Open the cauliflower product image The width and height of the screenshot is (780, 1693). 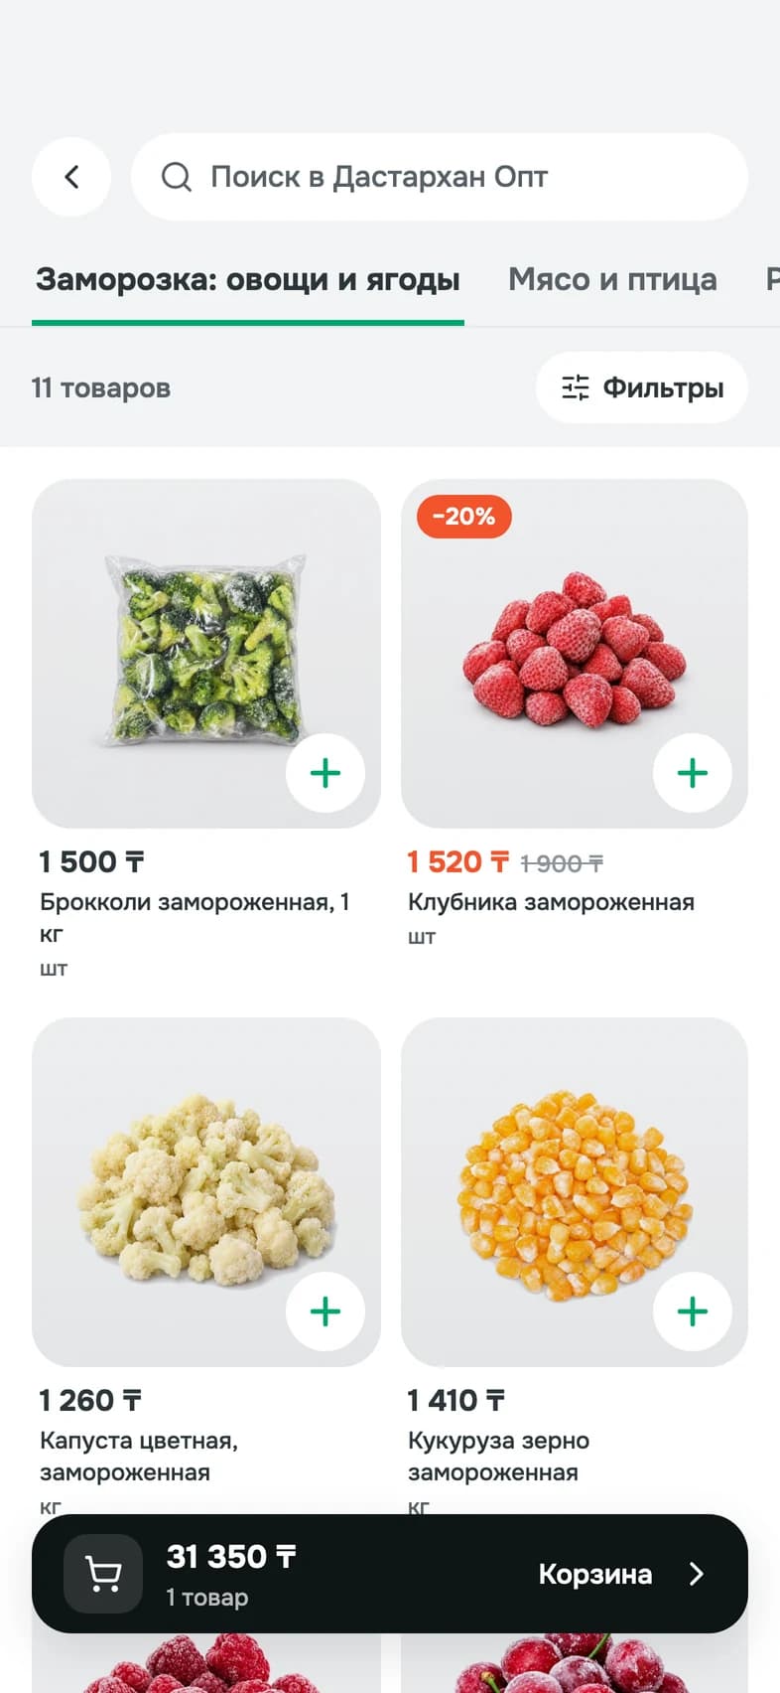[x=206, y=1192]
